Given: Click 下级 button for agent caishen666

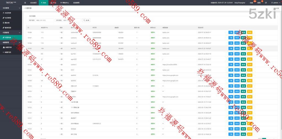Looking at the screenshot, I should click(x=231, y=32).
